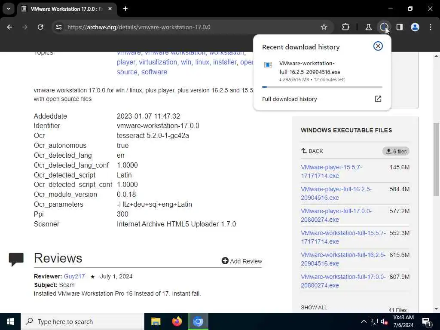Launch Firefox from the taskbar
The height and width of the screenshot is (330, 440).
click(177, 321)
